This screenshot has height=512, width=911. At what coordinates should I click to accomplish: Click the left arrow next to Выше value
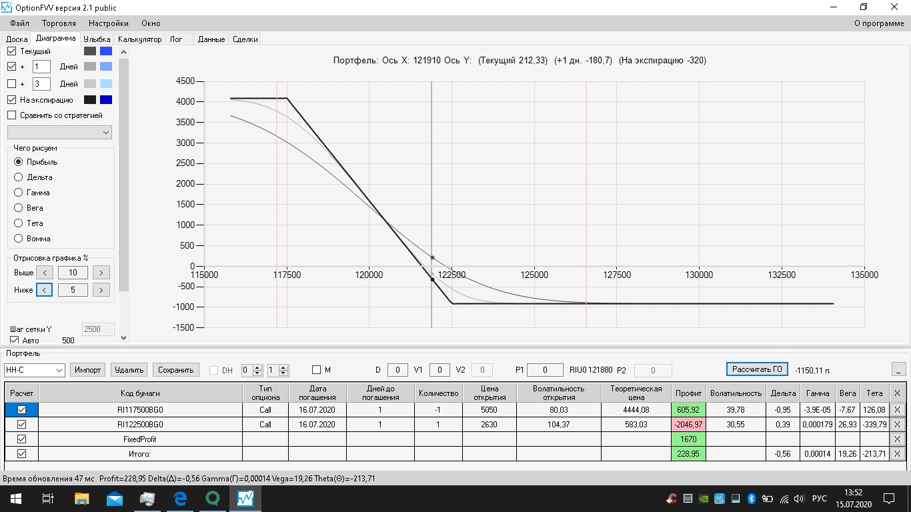tap(44, 272)
